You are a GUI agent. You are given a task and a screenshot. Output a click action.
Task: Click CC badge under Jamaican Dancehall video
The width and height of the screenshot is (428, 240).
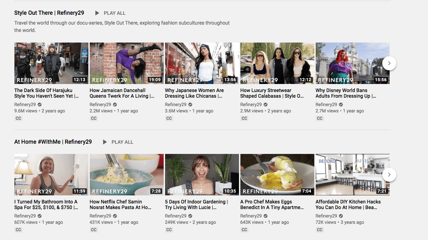coord(94,118)
